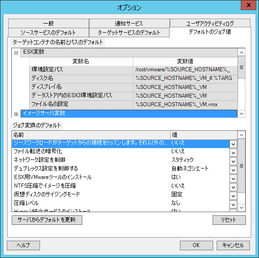This screenshot has width=259, height=258.
Task: Open the ユーザアクティビティログ tab
Action: (x=210, y=24)
